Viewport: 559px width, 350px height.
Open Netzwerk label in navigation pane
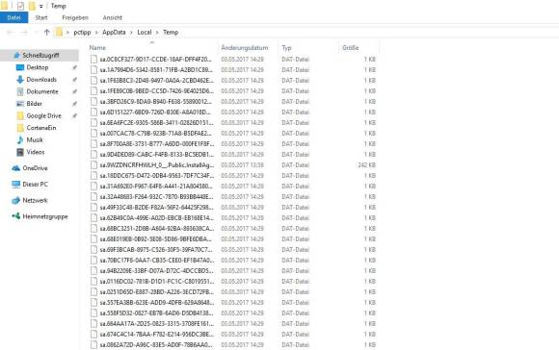35,200
